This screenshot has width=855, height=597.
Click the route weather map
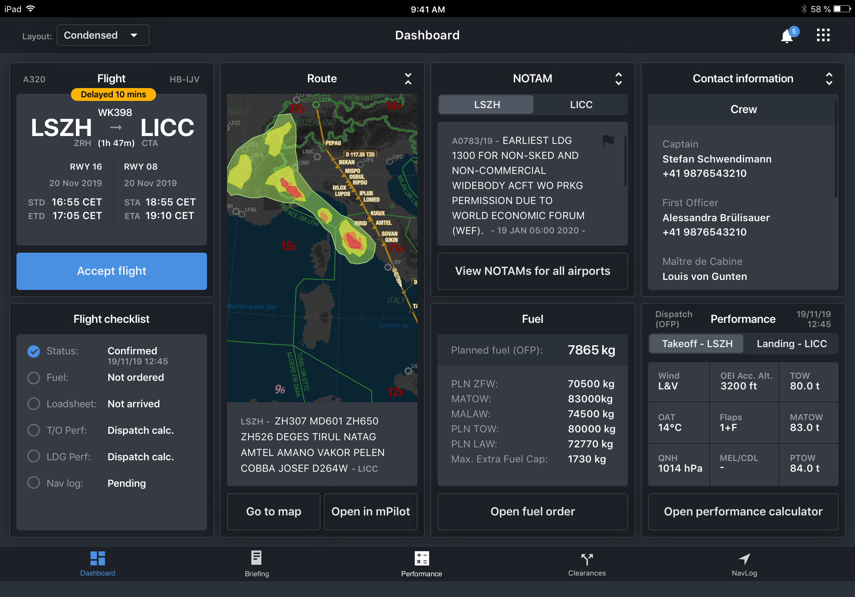[322, 248]
